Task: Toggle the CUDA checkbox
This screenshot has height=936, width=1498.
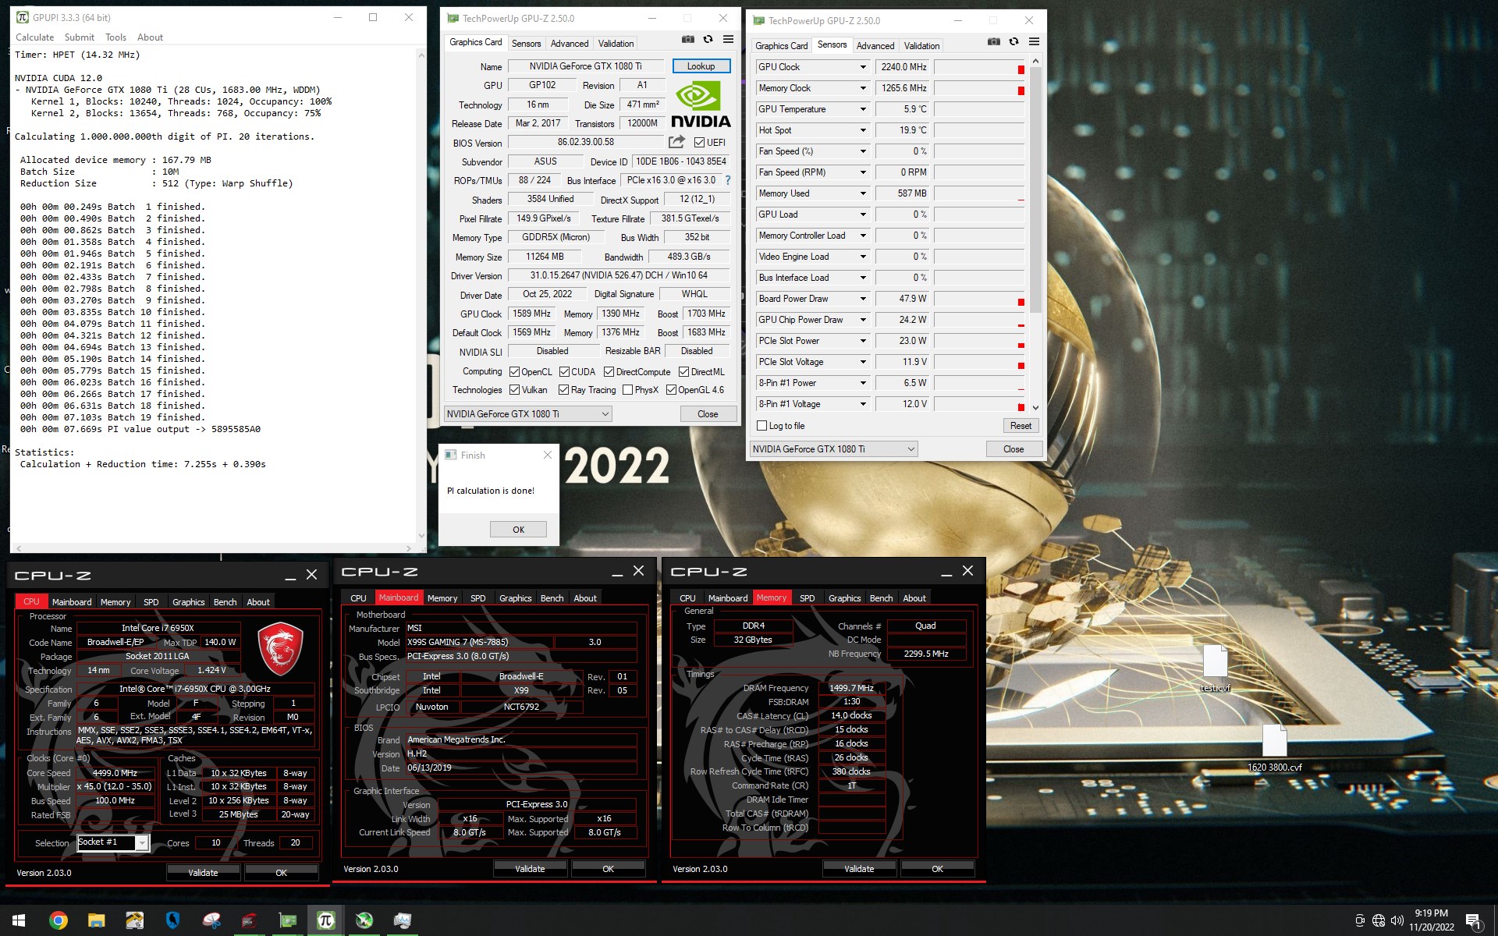Action: pos(564,372)
